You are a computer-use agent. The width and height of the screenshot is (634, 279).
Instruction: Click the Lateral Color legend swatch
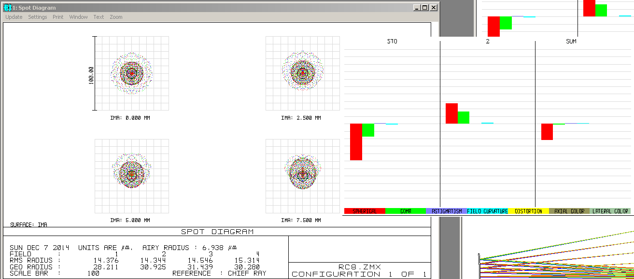pos(611,211)
